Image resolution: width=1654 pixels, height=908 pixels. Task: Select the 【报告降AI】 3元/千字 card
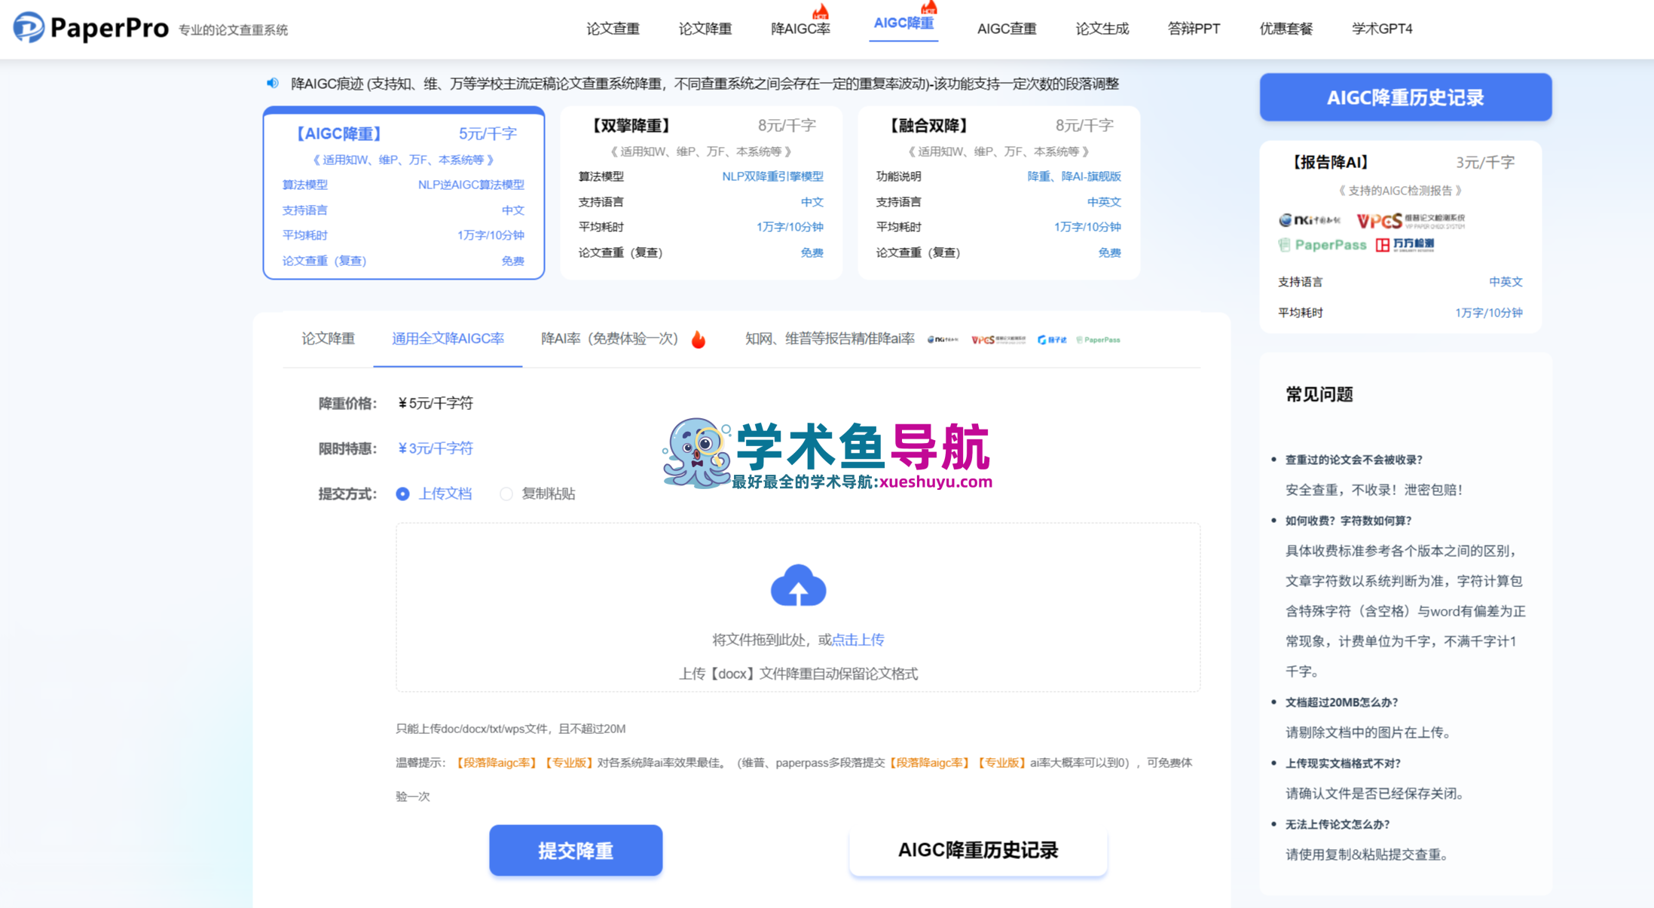[x=1401, y=237]
